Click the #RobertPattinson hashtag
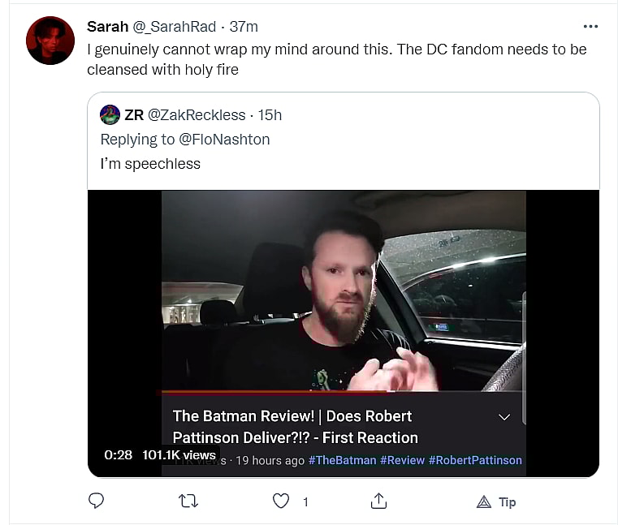The height and width of the screenshot is (525, 618). tap(475, 460)
